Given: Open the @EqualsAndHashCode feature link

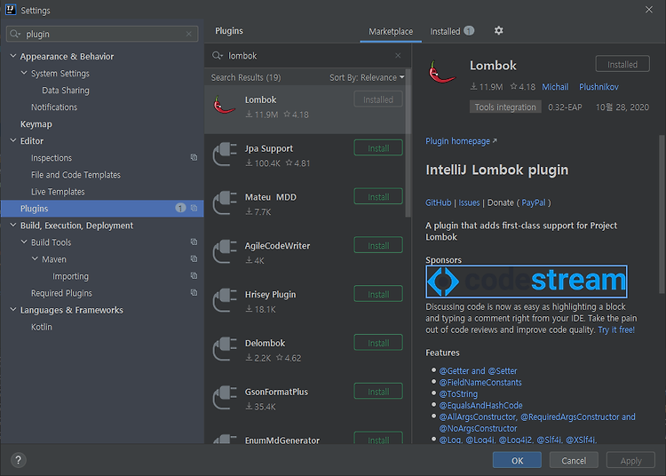Looking at the screenshot, I should (x=480, y=405).
